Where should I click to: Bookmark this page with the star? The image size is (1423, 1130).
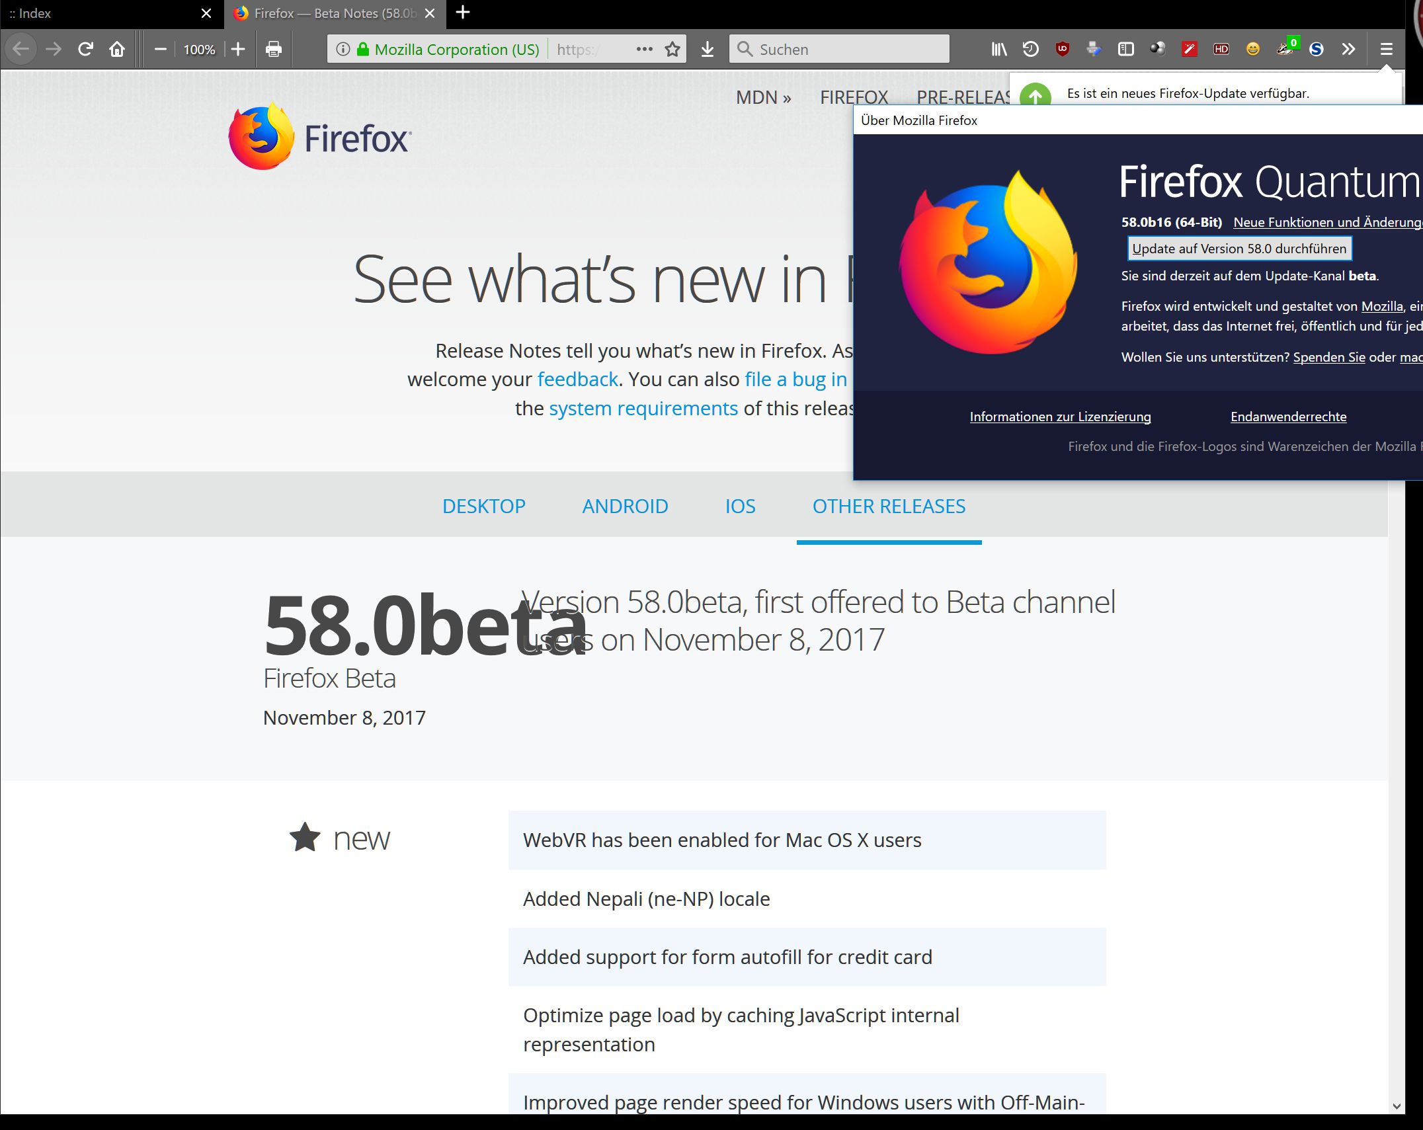(x=672, y=49)
